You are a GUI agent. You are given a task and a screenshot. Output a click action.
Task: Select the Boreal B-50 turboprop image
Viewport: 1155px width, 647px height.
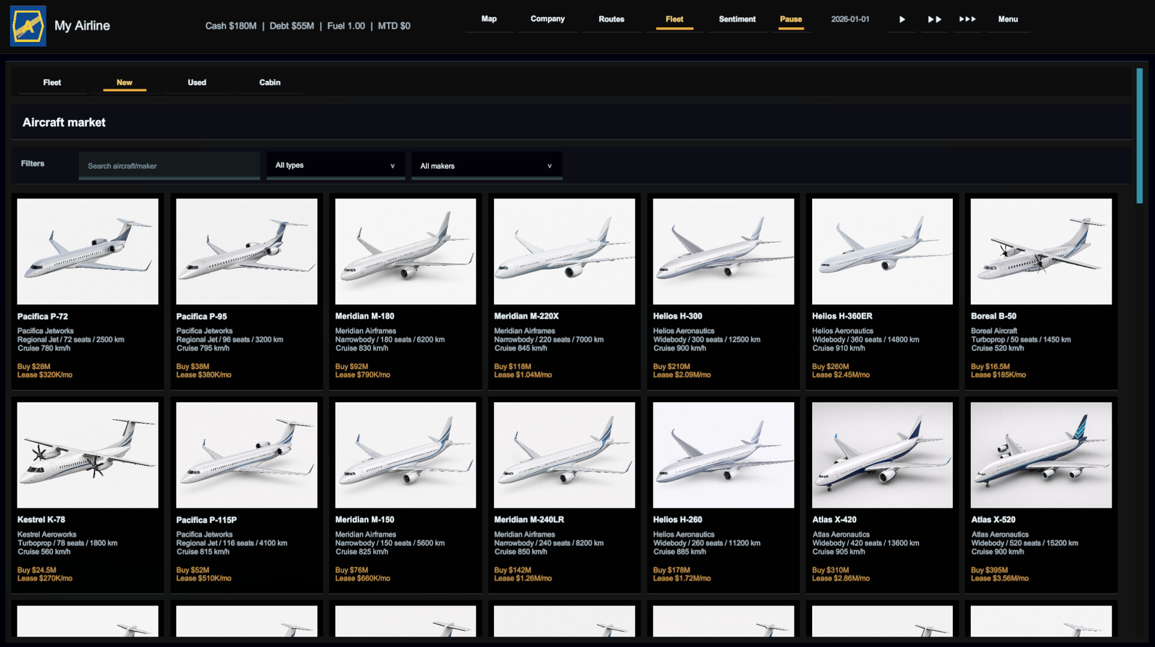[1041, 251]
